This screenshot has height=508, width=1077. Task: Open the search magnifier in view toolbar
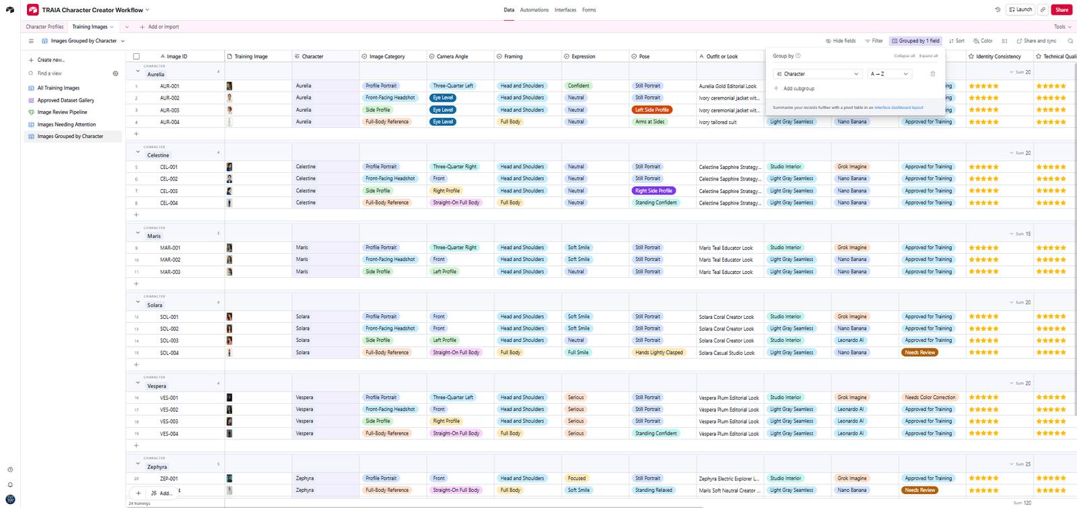tap(1070, 41)
